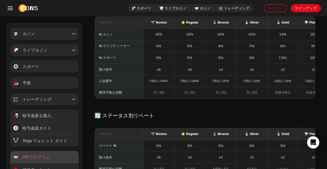Click the trading chart icon in top nav
The height and width of the screenshot is (169, 327).
point(221,8)
